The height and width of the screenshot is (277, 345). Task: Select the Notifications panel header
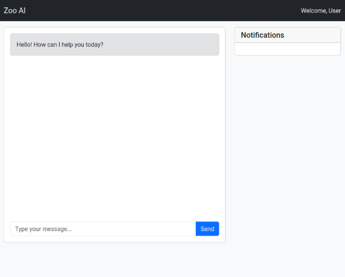tap(288, 35)
